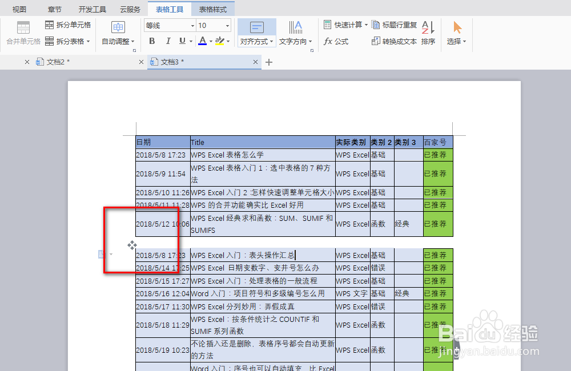Click date cell 2018/5/19 10:23
Screen dimensions: 571x371
tap(163, 350)
